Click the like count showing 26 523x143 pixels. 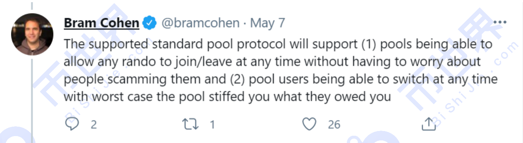click(x=334, y=125)
